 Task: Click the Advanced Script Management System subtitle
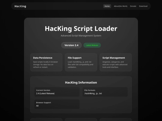point(81,36)
